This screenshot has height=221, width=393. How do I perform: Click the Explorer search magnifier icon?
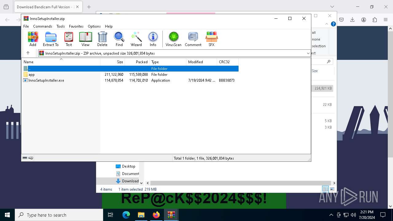(x=329, y=62)
